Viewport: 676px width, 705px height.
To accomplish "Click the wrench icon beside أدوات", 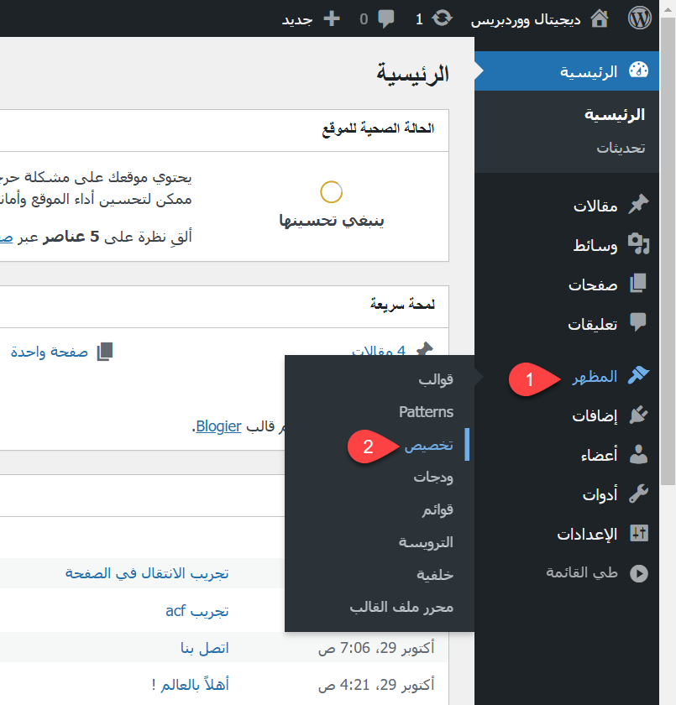I will click(639, 494).
